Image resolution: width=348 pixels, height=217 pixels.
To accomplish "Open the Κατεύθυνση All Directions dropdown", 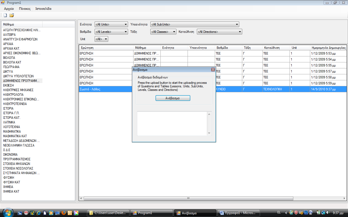I will click(219, 32).
